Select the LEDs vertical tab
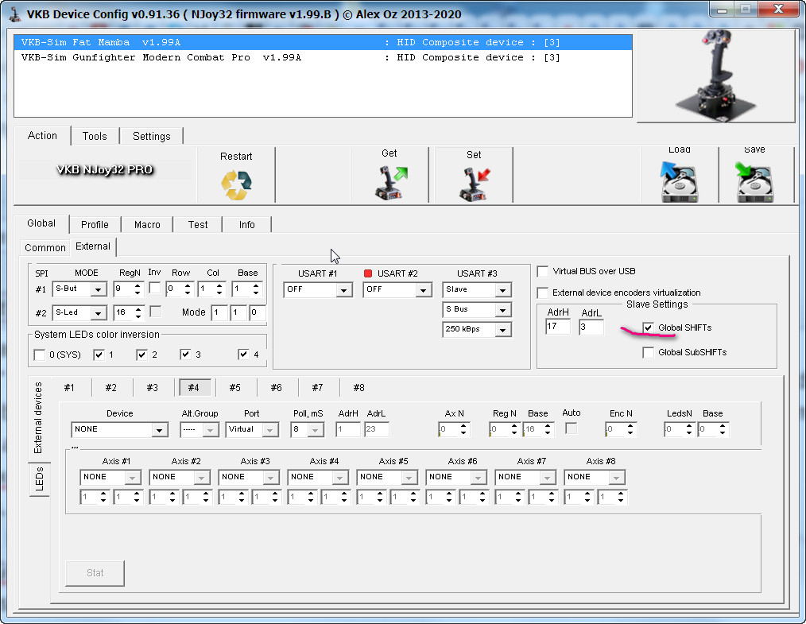 click(39, 479)
